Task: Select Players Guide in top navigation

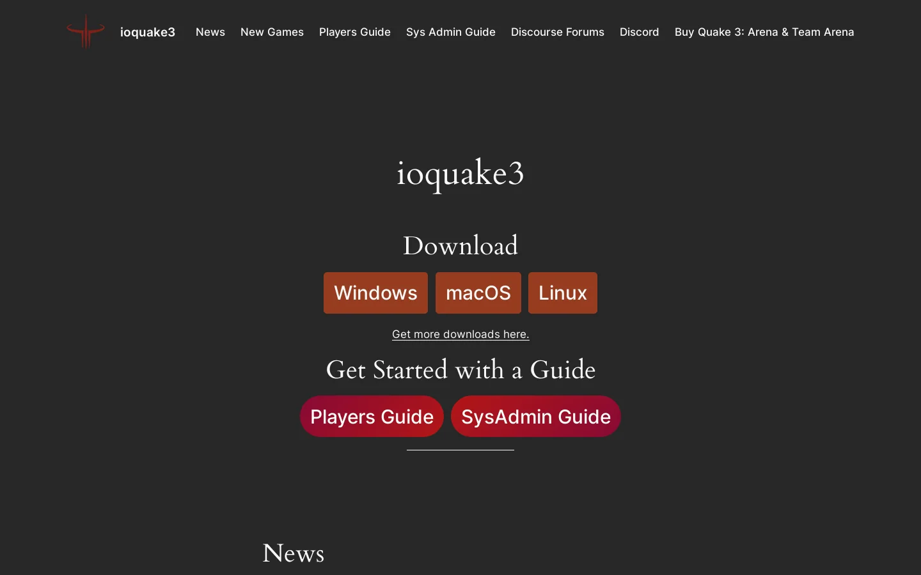Action: (355, 32)
